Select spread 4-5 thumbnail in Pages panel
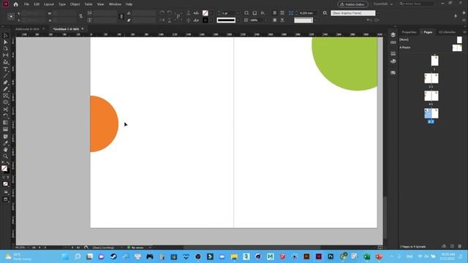The image size is (468, 263). pos(431,96)
